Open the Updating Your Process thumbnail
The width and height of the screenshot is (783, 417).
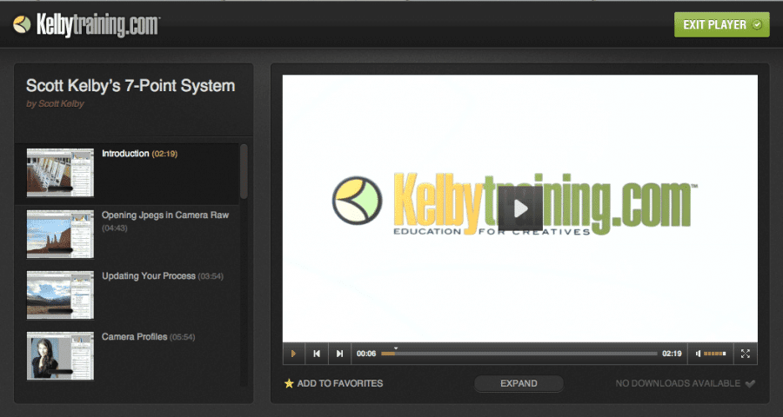point(60,295)
